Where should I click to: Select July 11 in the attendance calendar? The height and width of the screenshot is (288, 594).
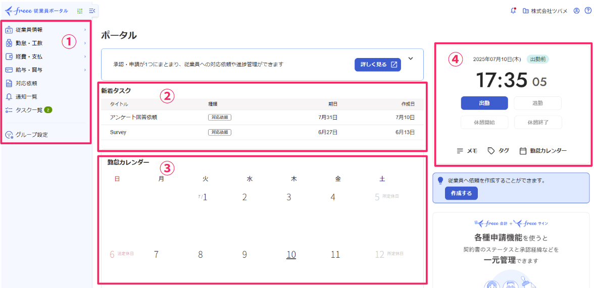click(x=335, y=254)
